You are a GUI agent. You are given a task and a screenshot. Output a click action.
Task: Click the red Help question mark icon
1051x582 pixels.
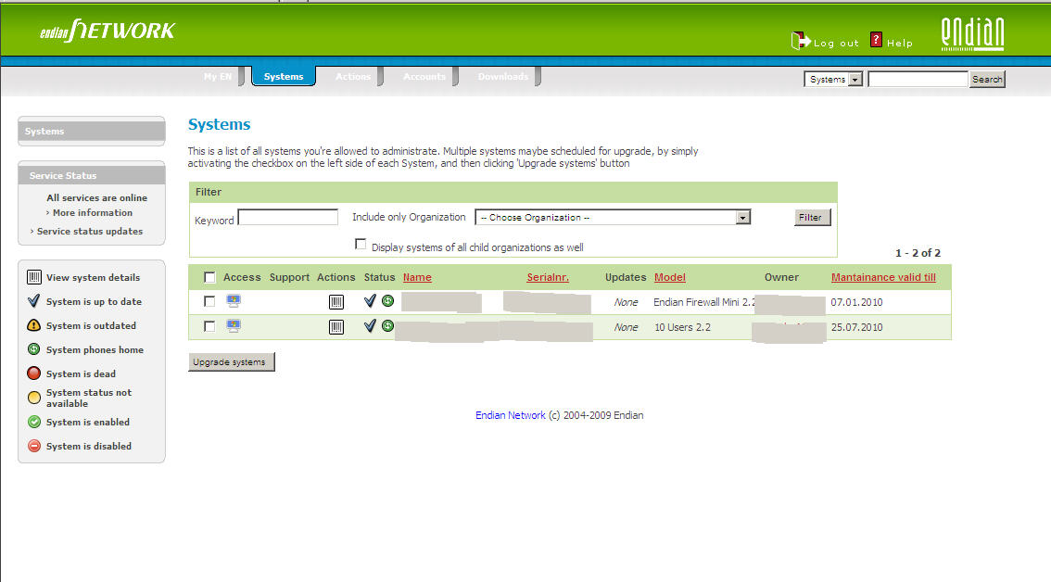coord(876,41)
